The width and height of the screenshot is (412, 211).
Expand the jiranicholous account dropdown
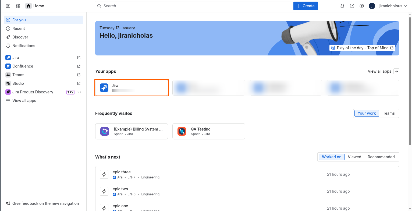point(393,6)
